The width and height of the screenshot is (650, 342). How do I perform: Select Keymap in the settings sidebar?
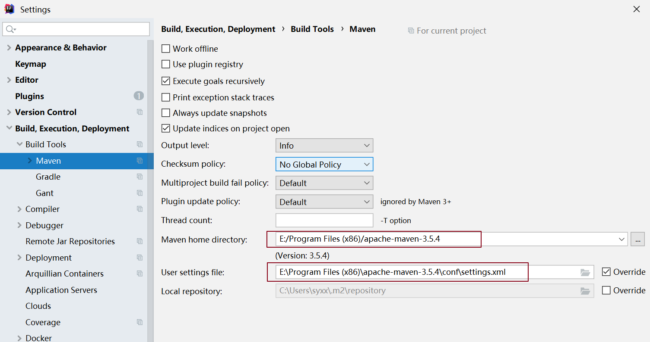[x=31, y=64]
